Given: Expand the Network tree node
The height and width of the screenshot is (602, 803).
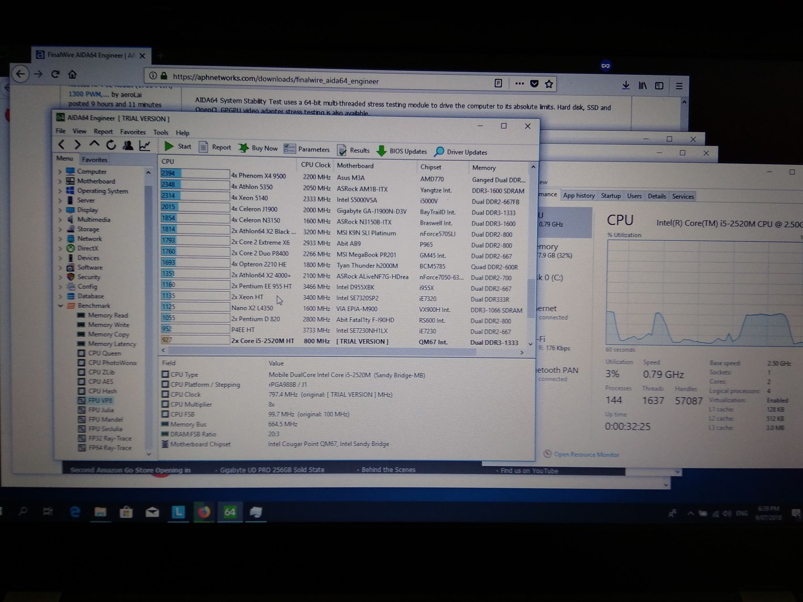Looking at the screenshot, I should click(60, 239).
